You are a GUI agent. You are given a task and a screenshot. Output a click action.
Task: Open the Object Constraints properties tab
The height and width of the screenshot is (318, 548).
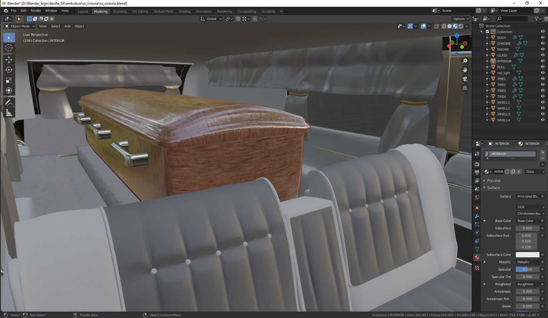[477, 241]
